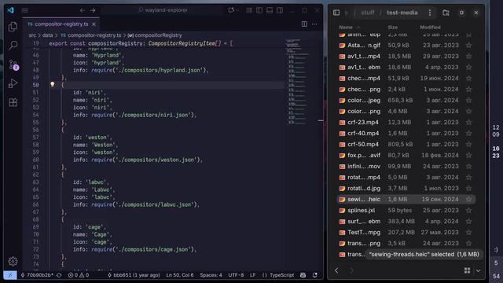
Task: Open view options dropdown arrow in file manager
Action: [x=479, y=270]
